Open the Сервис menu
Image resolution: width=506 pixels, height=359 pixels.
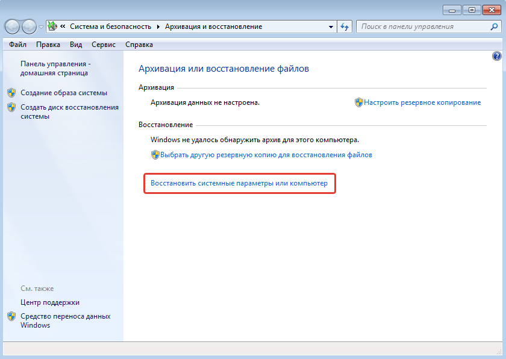pos(103,45)
